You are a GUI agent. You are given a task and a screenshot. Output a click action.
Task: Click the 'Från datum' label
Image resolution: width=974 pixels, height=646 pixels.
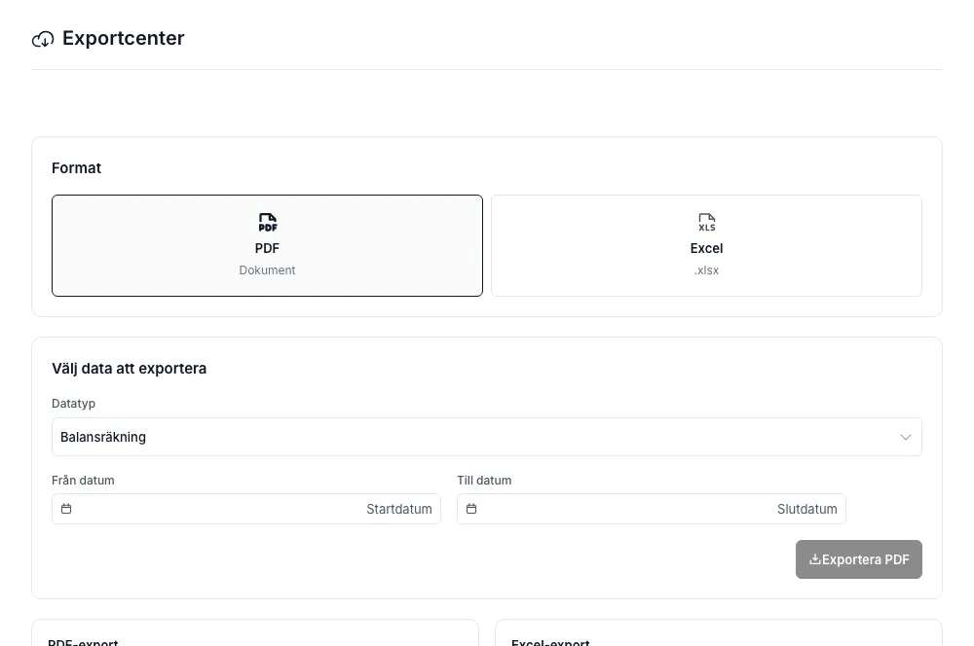coord(83,481)
